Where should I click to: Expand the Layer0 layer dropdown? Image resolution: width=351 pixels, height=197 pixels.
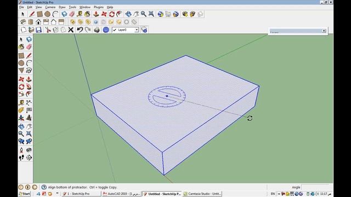click(x=137, y=30)
